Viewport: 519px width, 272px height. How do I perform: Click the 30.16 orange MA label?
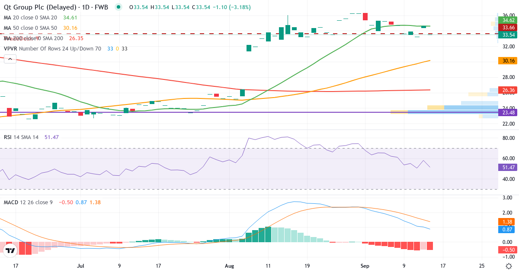coord(508,61)
